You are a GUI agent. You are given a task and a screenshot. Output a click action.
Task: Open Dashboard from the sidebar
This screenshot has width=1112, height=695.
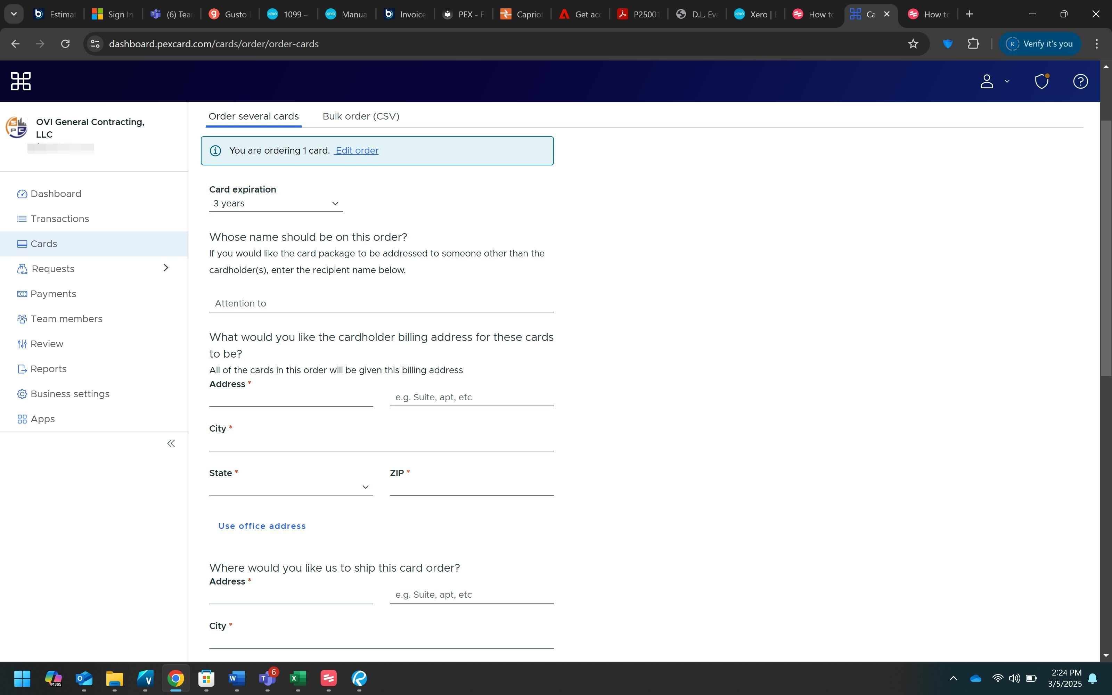pos(56,194)
